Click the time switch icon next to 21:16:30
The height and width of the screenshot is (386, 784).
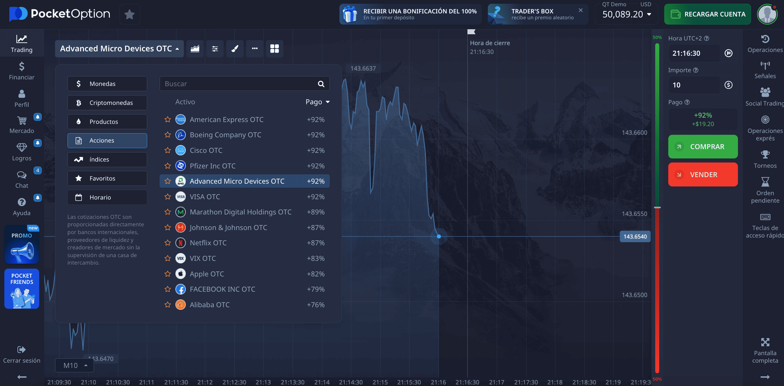tap(728, 53)
